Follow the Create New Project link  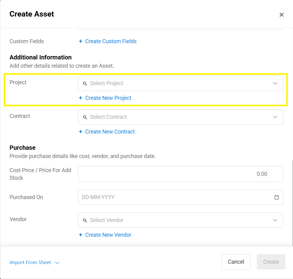pos(108,98)
